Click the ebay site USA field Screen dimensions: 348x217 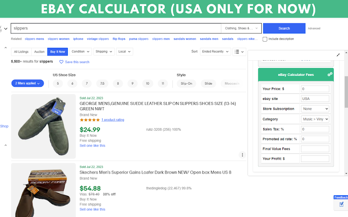point(315,99)
